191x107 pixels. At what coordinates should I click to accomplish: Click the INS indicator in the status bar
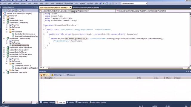coord(186,106)
